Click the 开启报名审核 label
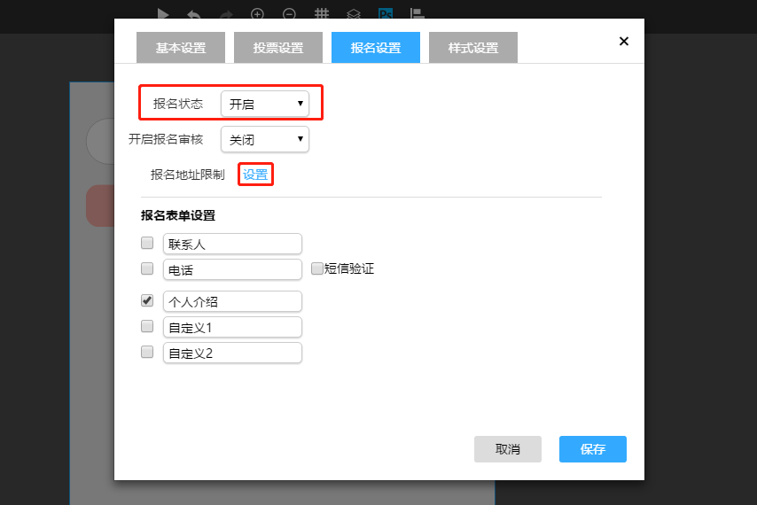The image size is (757, 505). [x=166, y=139]
